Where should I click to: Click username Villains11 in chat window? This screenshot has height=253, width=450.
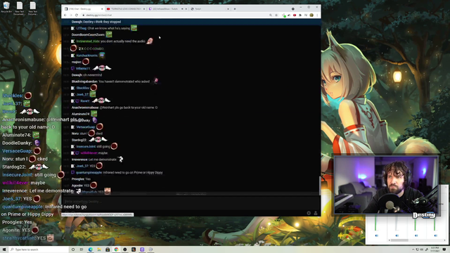(x=83, y=69)
